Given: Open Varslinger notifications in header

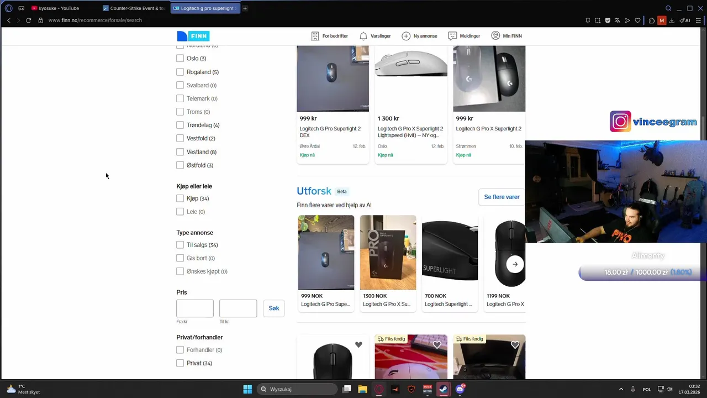Looking at the screenshot, I should [x=375, y=36].
